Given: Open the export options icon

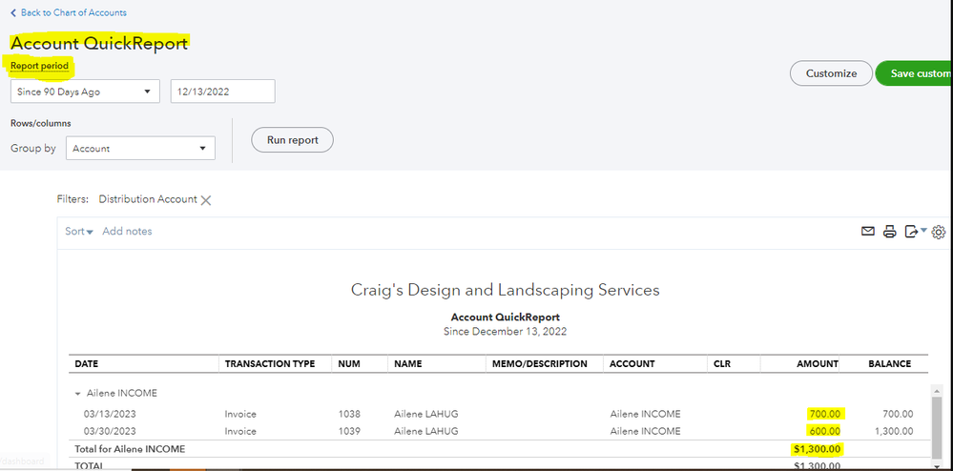Looking at the screenshot, I should (915, 231).
